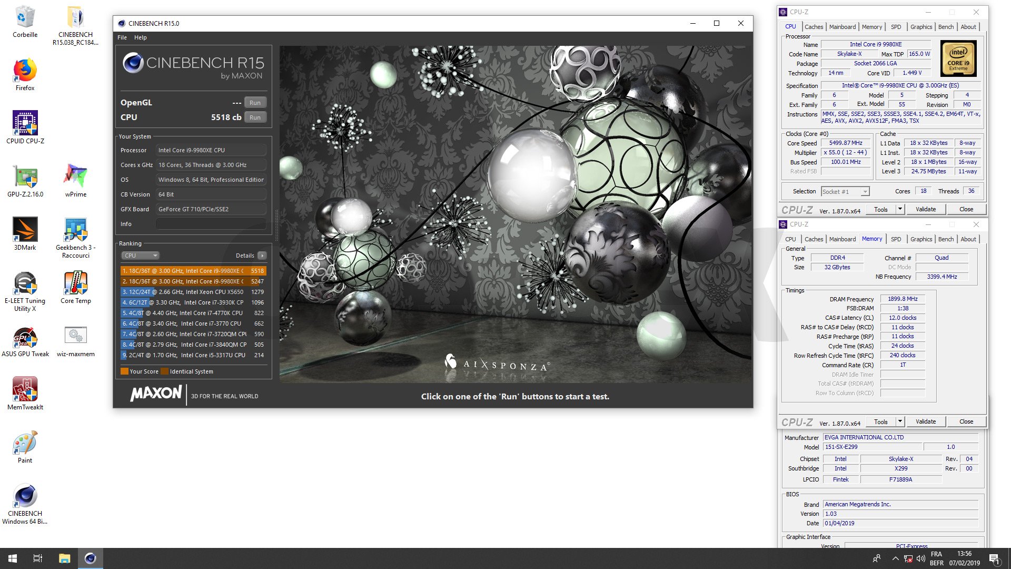Expand Tools dropdown arrow in upper CPU-Z
Screen dimensions: 1011x569
tap(900, 209)
